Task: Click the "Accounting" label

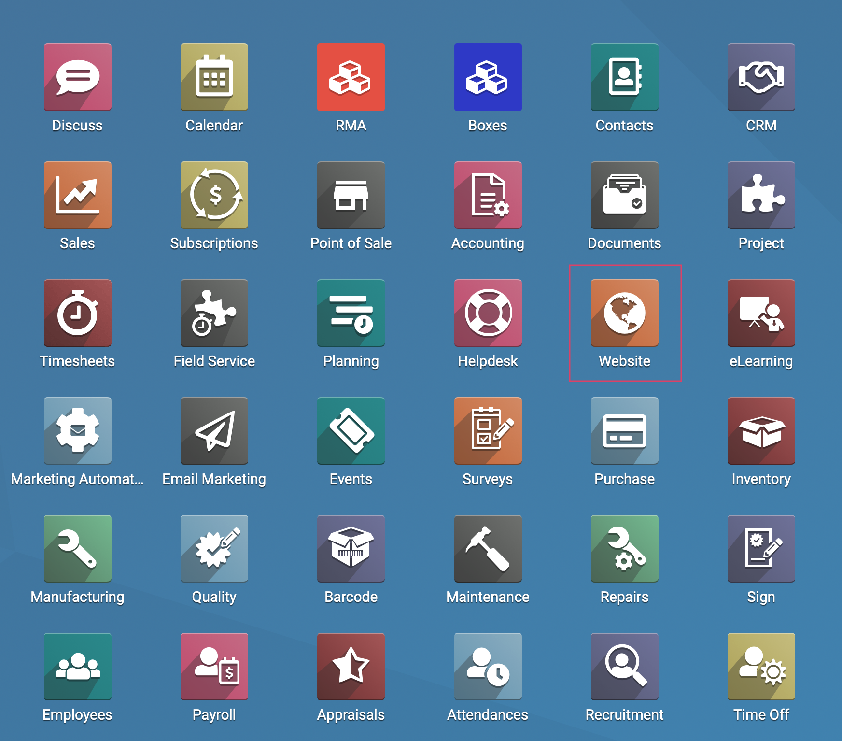Action: [x=488, y=243]
